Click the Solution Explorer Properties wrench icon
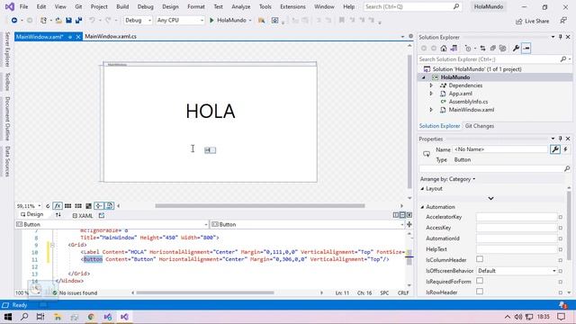576x324 pixels. click(x=516, y=48)
